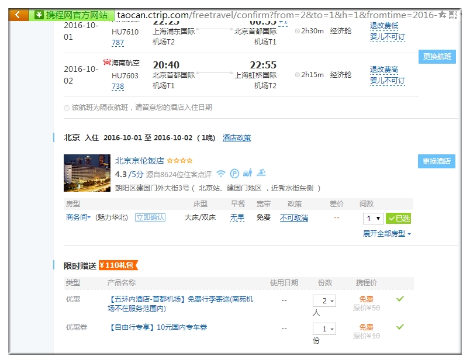Click 更换酒店 to change hotel

click(x=437, y=161)
